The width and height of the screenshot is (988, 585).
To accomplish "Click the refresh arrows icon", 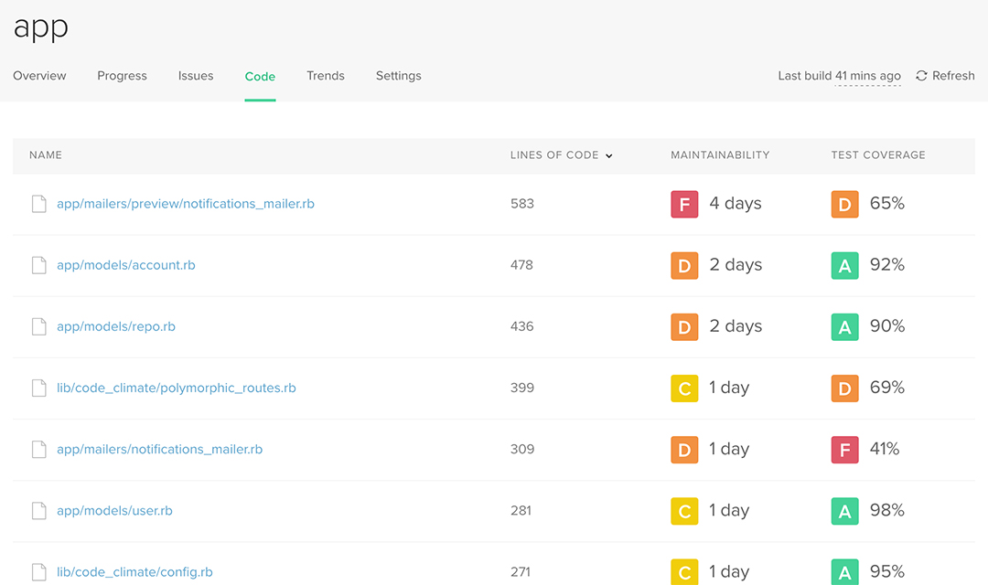I will coord(921,76).
